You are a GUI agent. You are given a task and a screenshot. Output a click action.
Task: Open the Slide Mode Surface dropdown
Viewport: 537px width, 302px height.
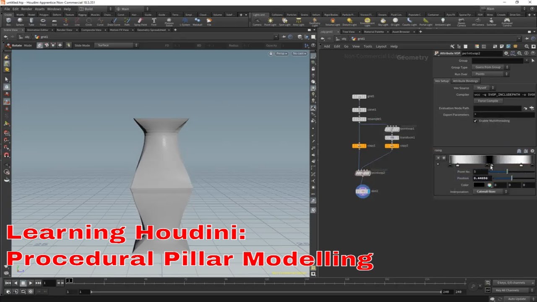[116, 45]
